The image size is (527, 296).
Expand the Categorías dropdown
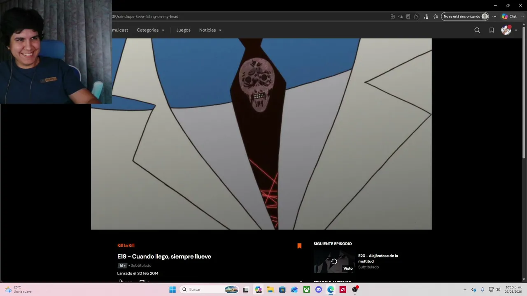(151, 30)
